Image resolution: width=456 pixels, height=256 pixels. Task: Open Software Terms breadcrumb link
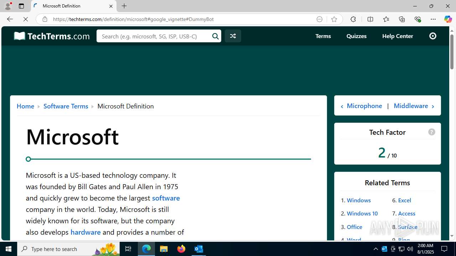[x=66, y=106]
